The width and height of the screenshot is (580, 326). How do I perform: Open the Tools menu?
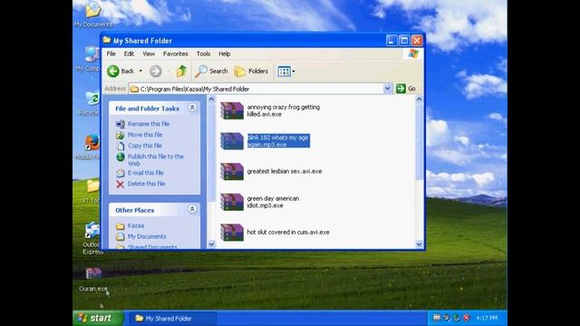click(203, 53)
